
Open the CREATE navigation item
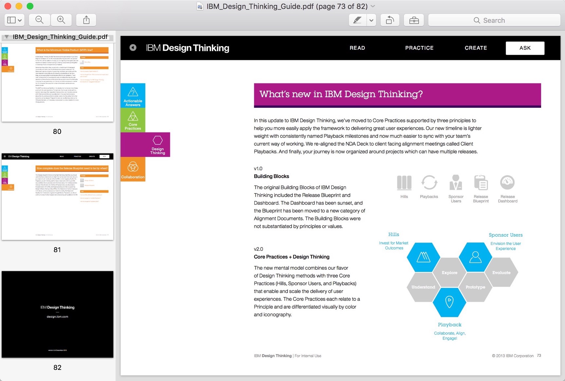click(476, 48)
